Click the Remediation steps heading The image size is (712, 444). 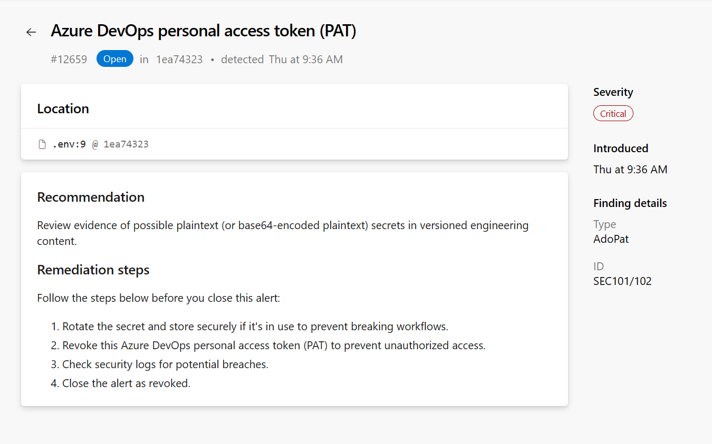coord(93,270)
